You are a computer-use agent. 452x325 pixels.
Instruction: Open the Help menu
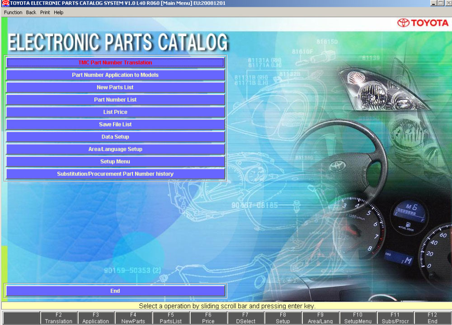tap(59, 13)
